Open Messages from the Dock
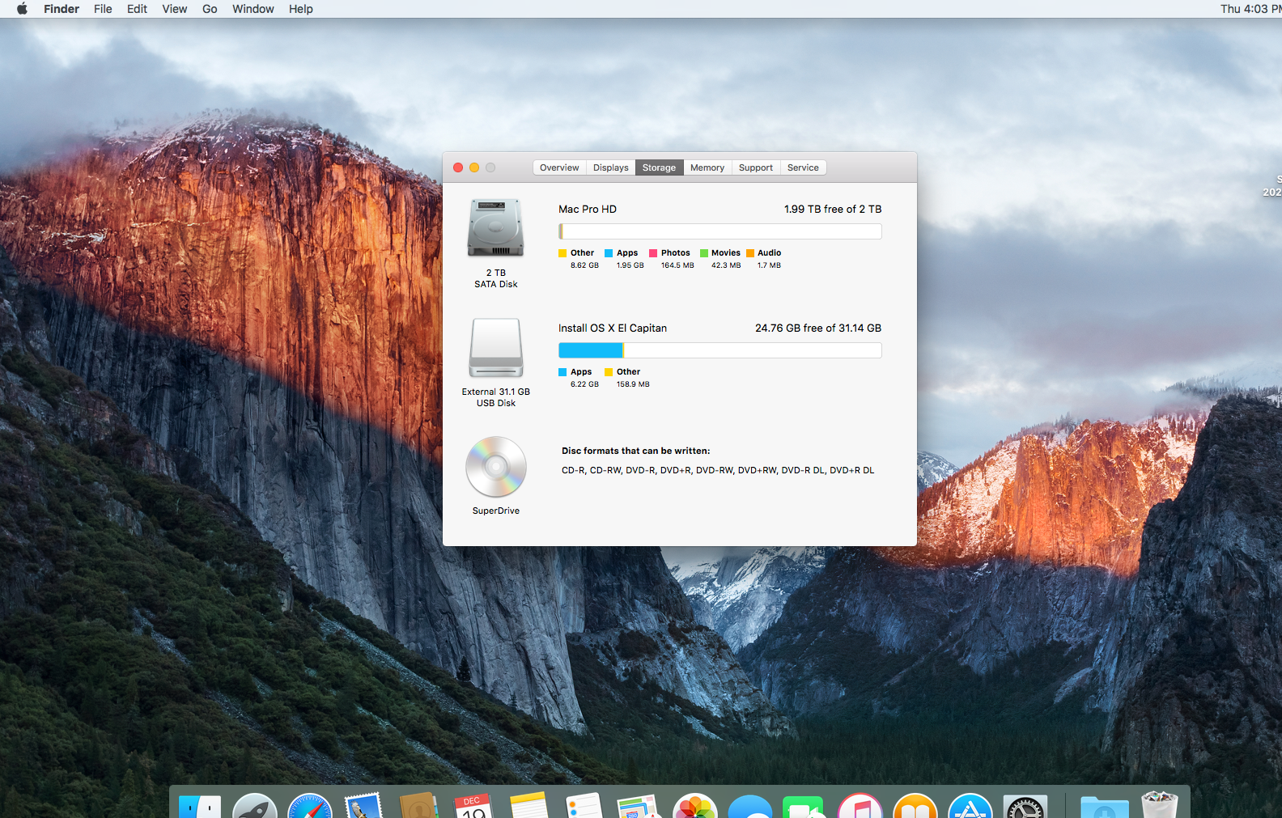Image resolution: width=1282 pixels, height=818 pixels. pyautogui.click(x=750, y=806)
